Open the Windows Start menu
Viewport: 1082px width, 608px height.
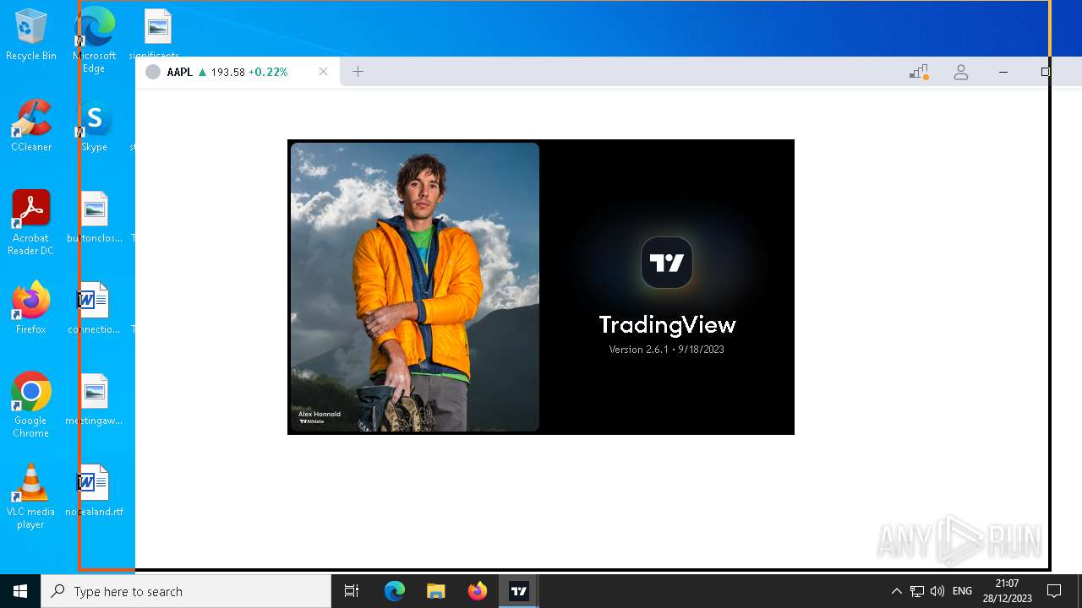20,591
